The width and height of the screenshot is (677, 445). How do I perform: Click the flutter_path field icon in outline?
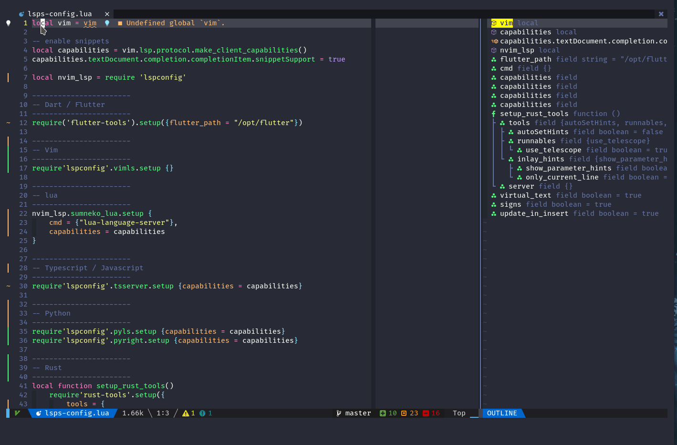click(494, 59)
